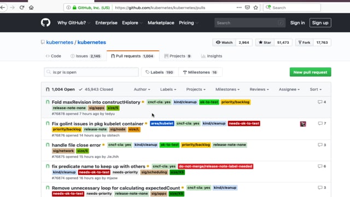
Task: Switch to the Code tab
Action: point(54,56)
